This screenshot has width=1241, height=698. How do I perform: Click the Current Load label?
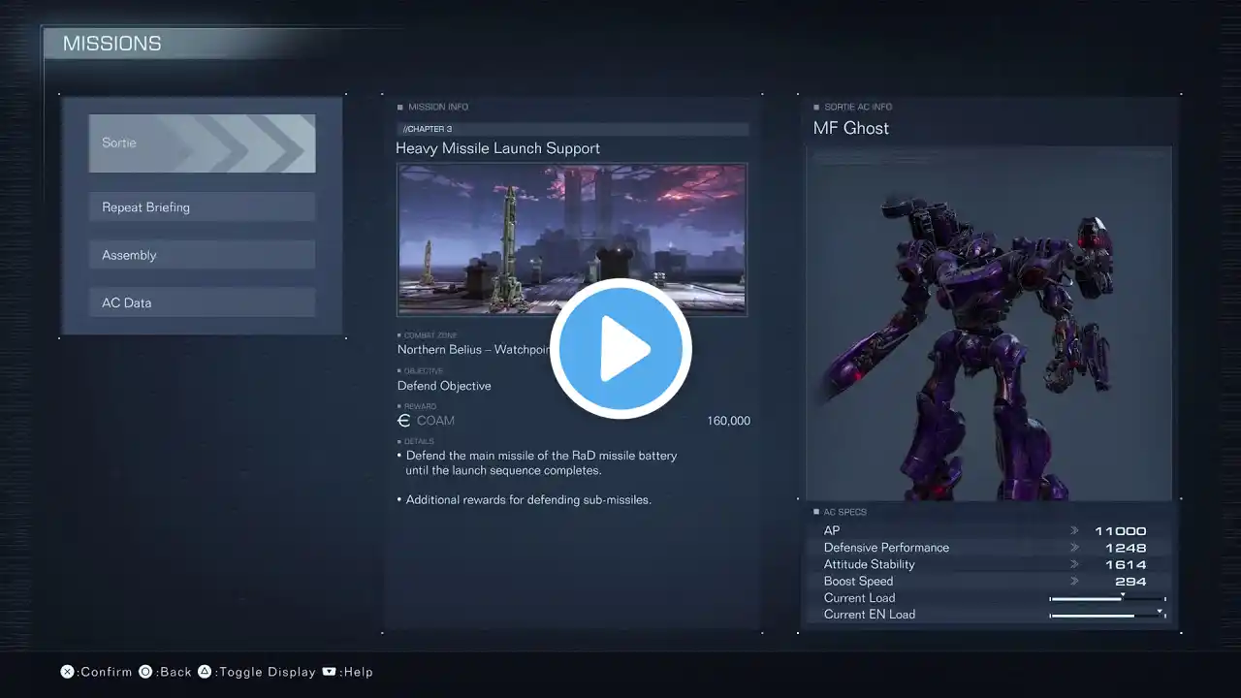point(860,598)
